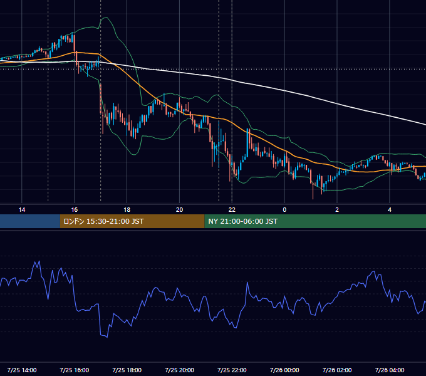Click hour label 18 on price chart axis
The width and height of the screenshot is (426, 376).
point(127,210)
